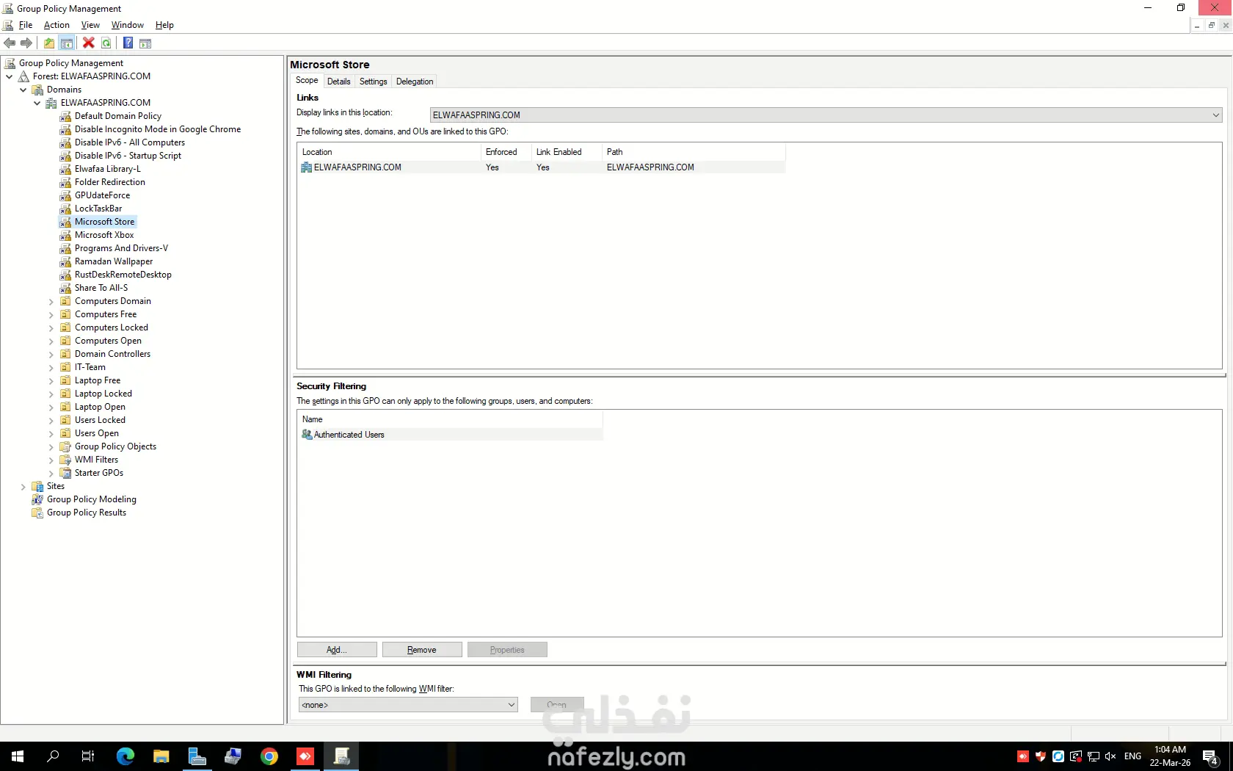Screen dimensions: 1233x771
Task: Open the Display links in this location dropdown
Action: (826, 115)
